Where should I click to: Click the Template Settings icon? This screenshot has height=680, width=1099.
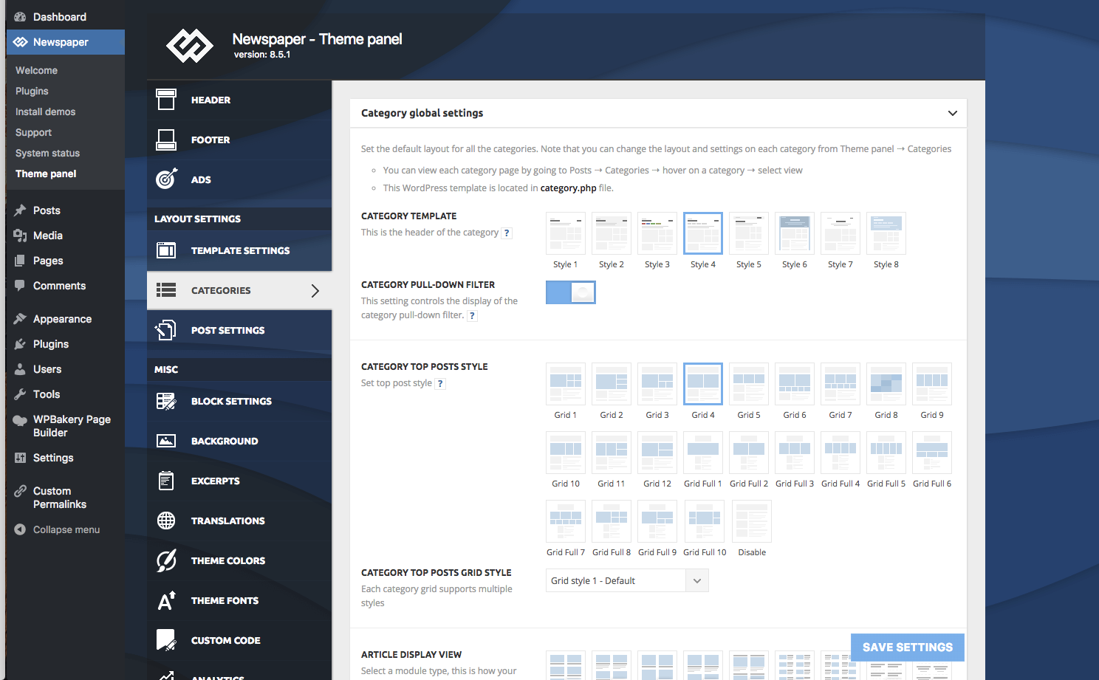tap(166, 250)
